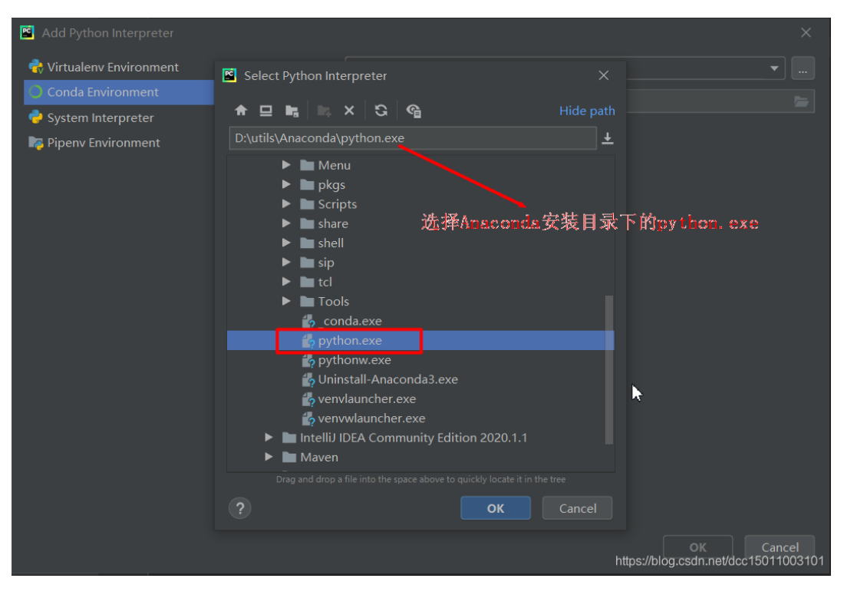Close the Select Python Interpreter dialog
The height and width of the screenshot is (595, 844).
point(604,75)
